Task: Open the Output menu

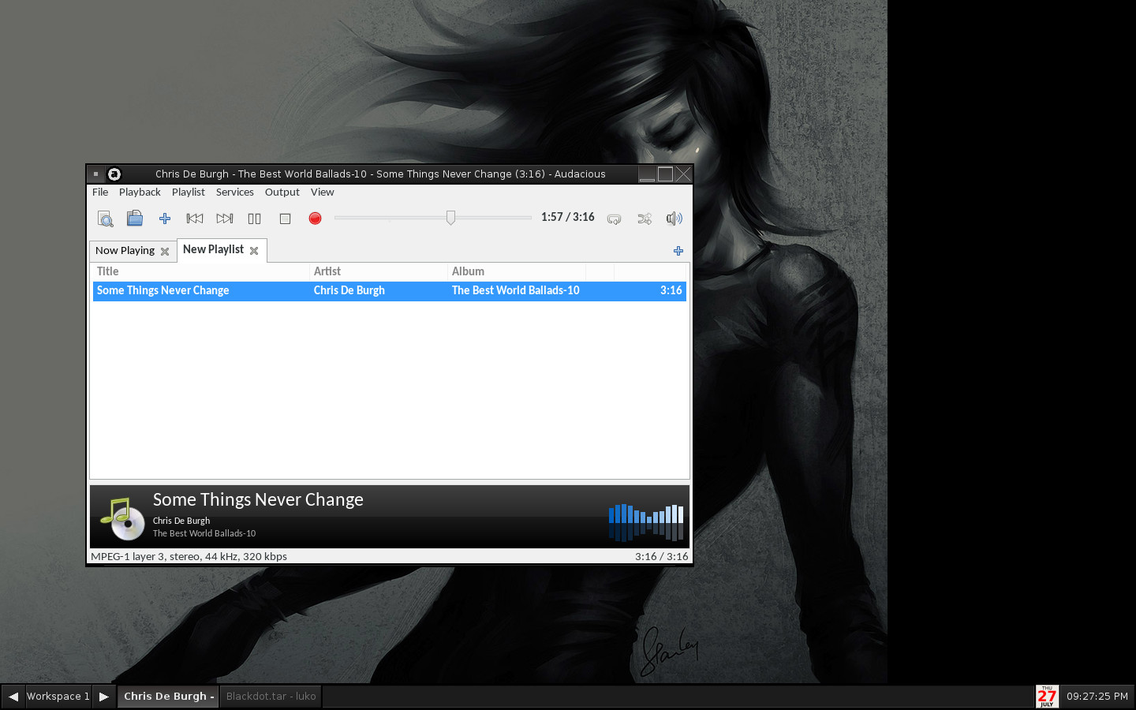Action: pos(282,192)
